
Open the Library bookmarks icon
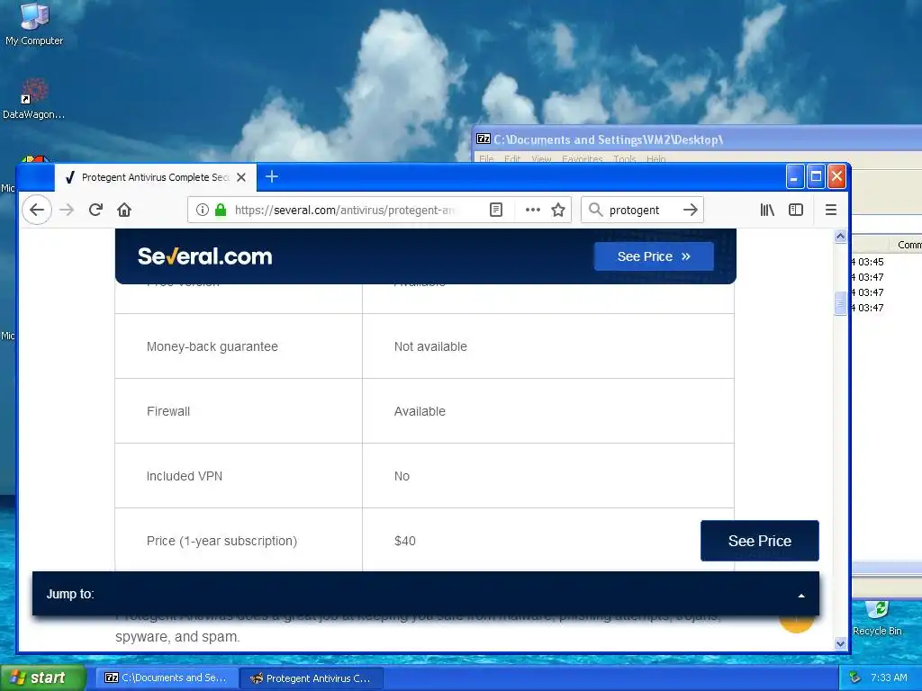[x=767, y=210]
